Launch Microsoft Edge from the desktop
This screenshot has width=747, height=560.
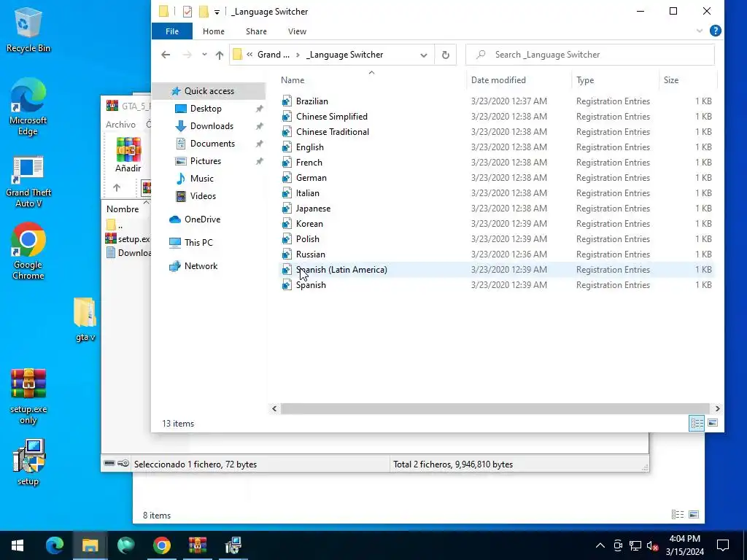(x=28, y=106)
